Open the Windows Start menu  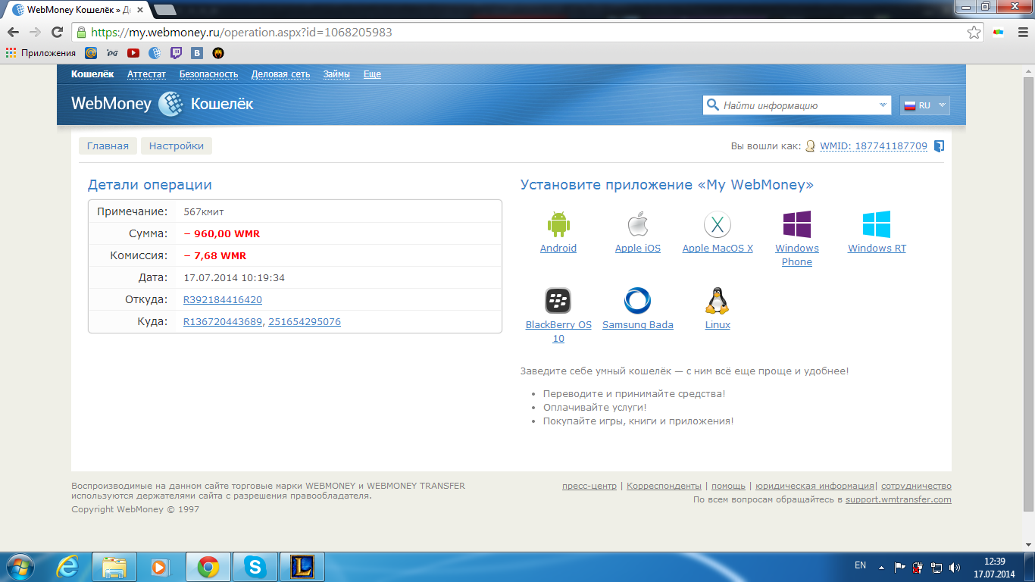tap(20, 567)
